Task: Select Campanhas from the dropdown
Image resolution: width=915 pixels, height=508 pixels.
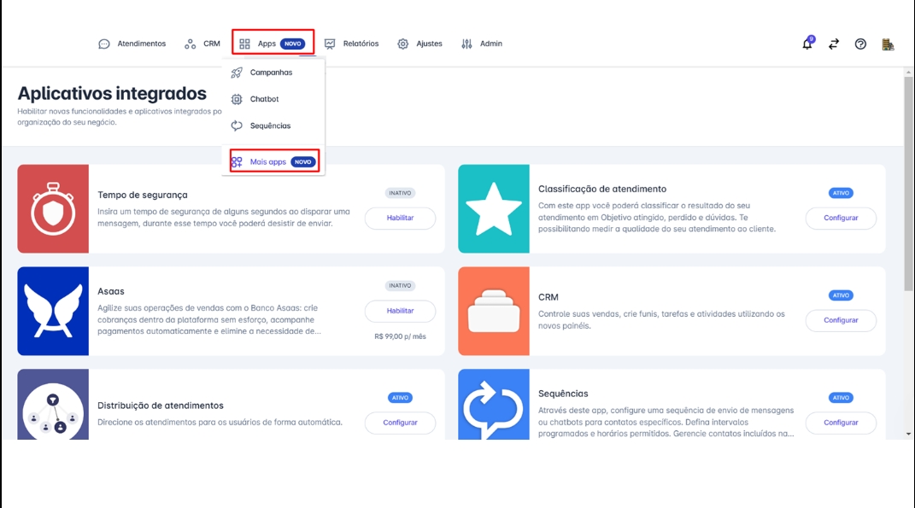Action: tap(271, 73)
